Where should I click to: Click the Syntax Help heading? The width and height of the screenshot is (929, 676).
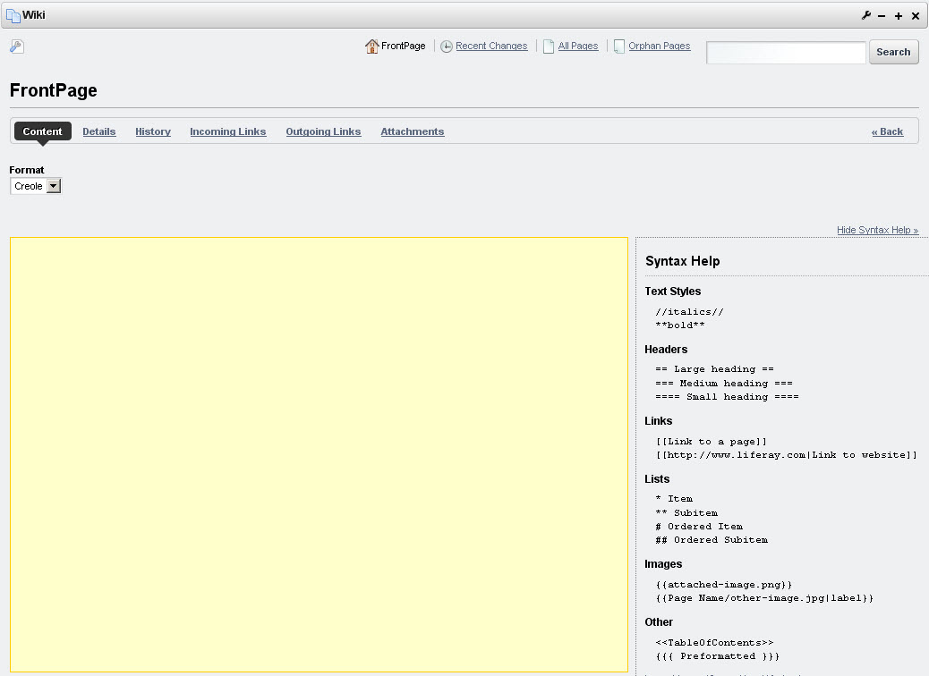coord(683,261)
